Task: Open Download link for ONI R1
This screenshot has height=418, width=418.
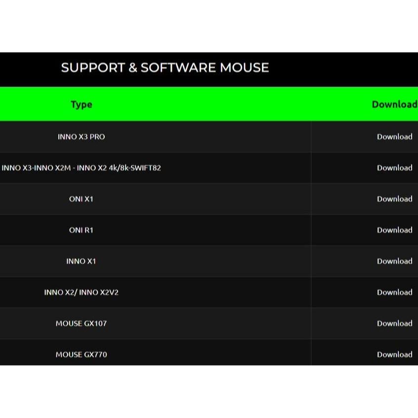Action: (x=394, y=230)
